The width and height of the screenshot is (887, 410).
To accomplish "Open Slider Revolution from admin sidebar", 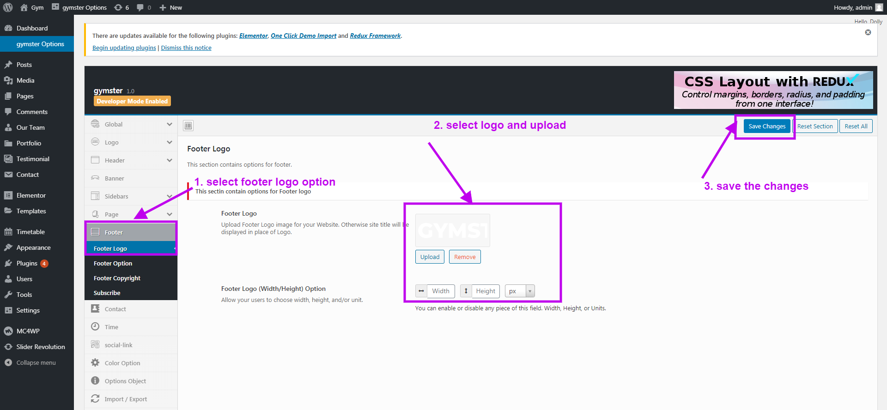I will click(40, 347).
